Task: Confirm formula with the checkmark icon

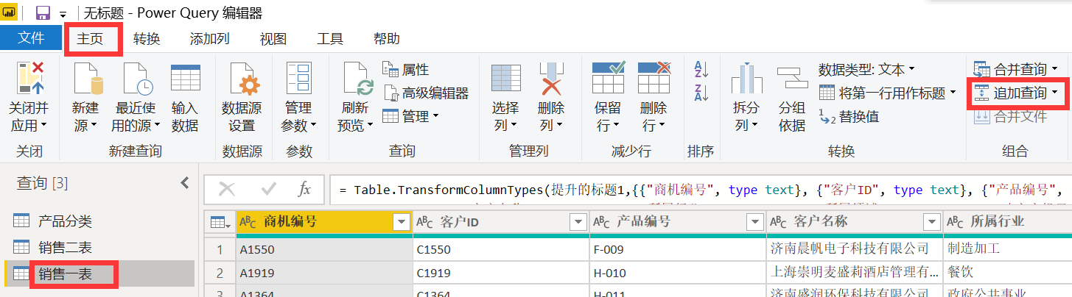Action: pos(267,190)
